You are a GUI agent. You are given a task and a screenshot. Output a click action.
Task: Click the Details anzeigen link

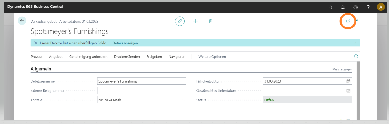click(x=125, y=43)
